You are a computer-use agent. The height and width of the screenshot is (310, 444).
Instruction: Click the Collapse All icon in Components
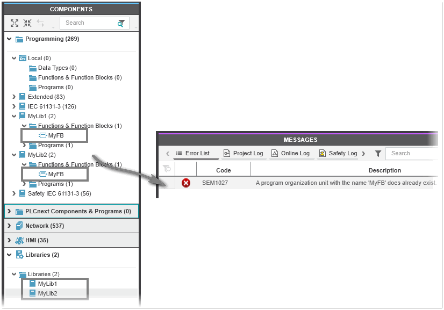pos(27,23)
